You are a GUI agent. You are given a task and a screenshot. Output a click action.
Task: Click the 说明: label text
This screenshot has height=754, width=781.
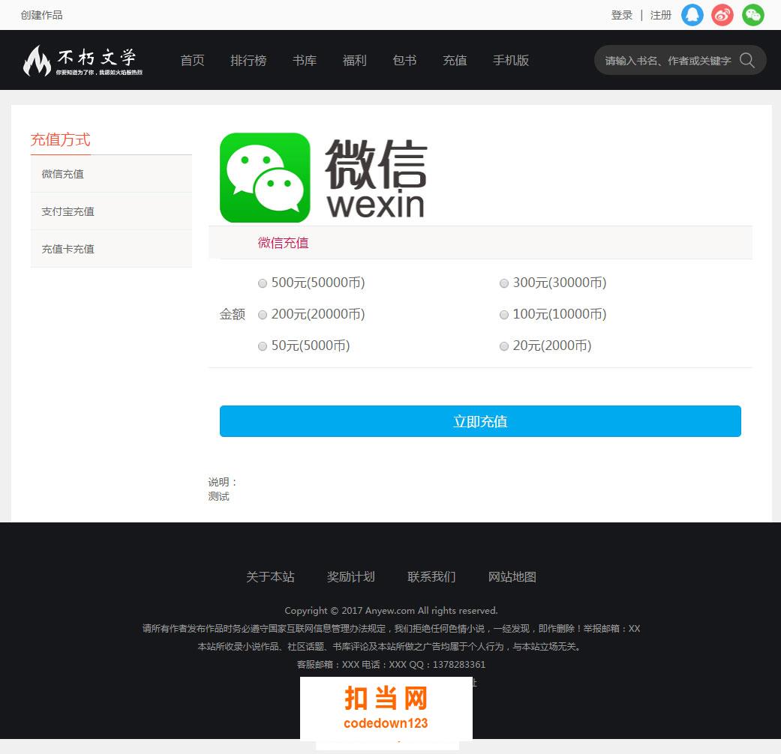click(x=223, y=482)
